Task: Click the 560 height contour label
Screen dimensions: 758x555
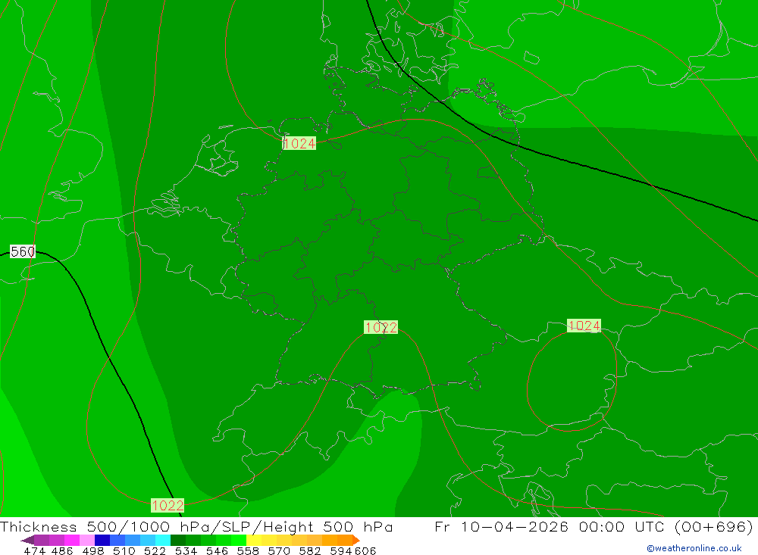Action: [23, 251]
